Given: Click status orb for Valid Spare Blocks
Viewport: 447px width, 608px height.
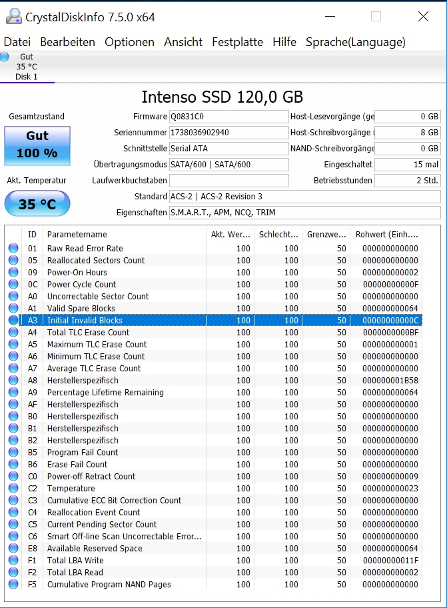Looking at the screenshot, I should pyautogui.click(x=13, y=308).
